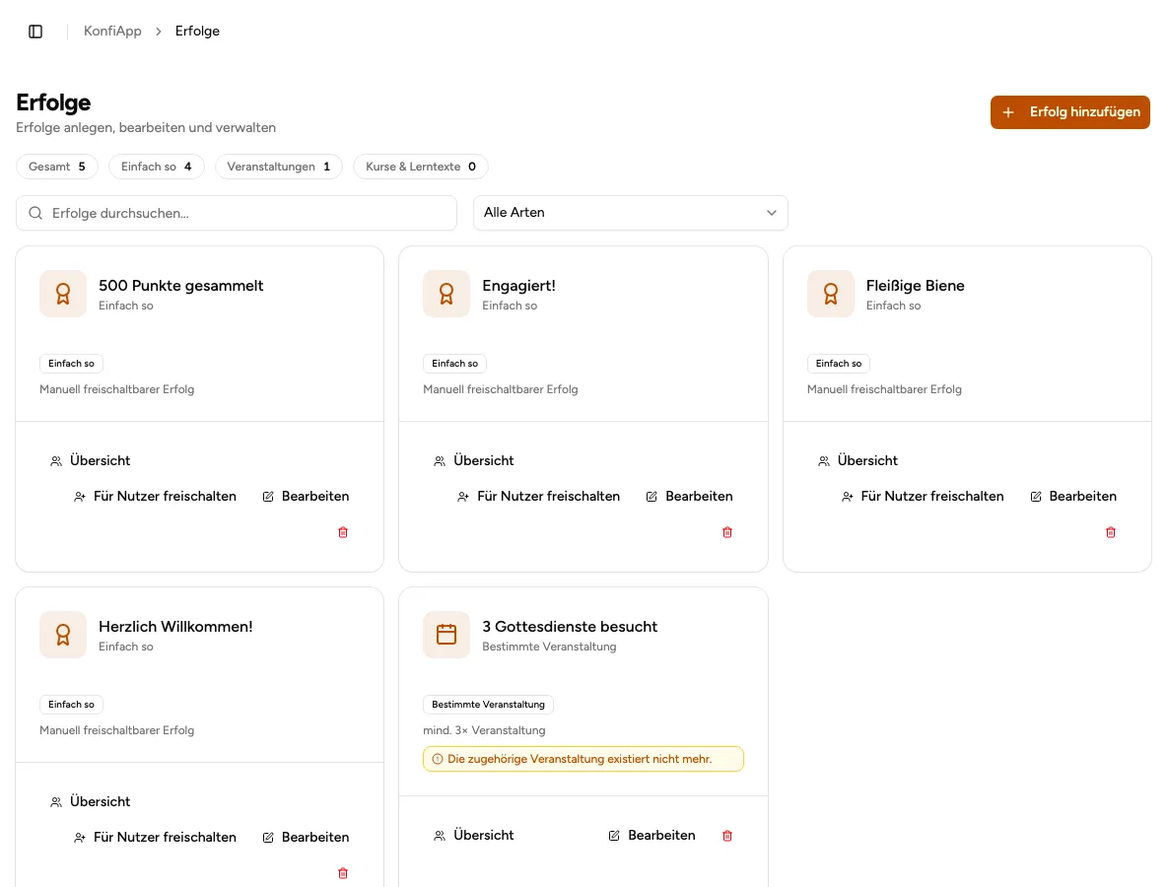1167x887 pixels.
Task: Open Übersicht for 'Fleißige Biene'
Action: [x=858, y=460]
